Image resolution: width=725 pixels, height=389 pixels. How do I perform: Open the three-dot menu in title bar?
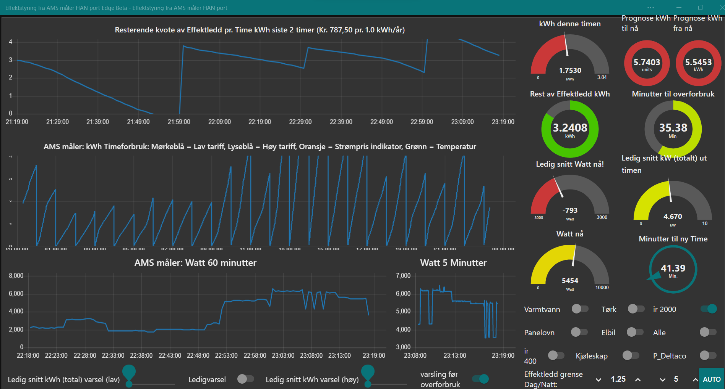pyautogui.click(x=650, y=8)
